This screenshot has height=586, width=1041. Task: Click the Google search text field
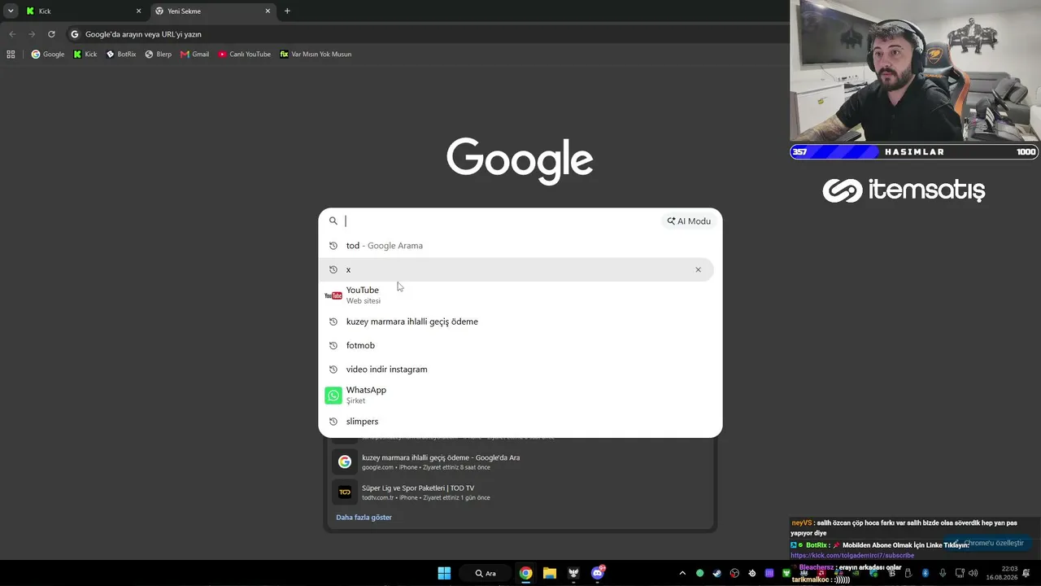[x=502, y=221]
